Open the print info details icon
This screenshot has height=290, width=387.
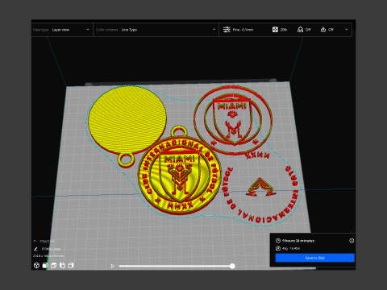point(352,241)
